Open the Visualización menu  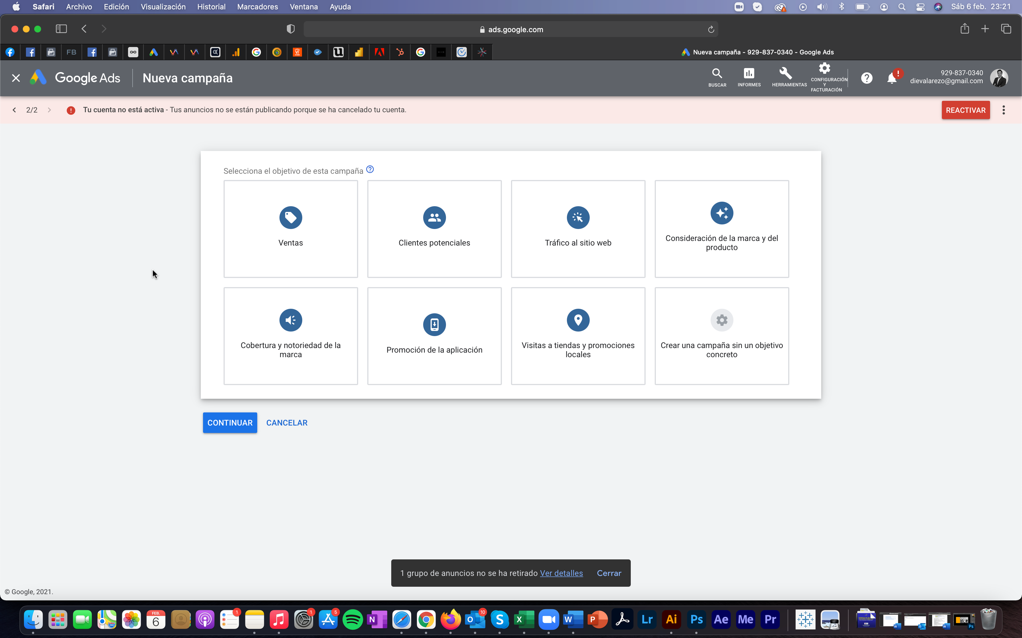163,7
